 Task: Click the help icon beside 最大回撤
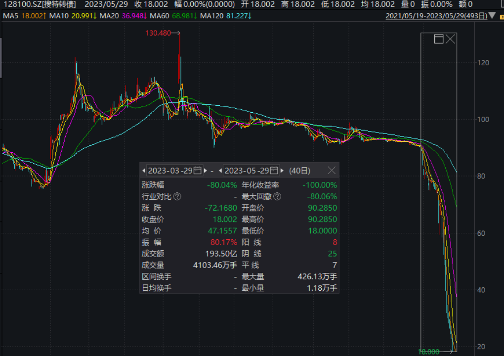click(277, 197)
